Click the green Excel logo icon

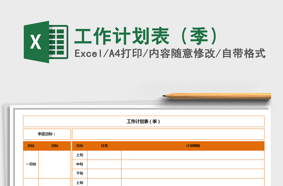point(46,42)
